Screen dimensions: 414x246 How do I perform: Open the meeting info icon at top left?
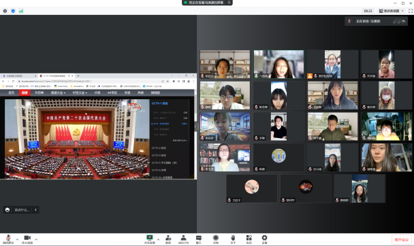[5, 11]
